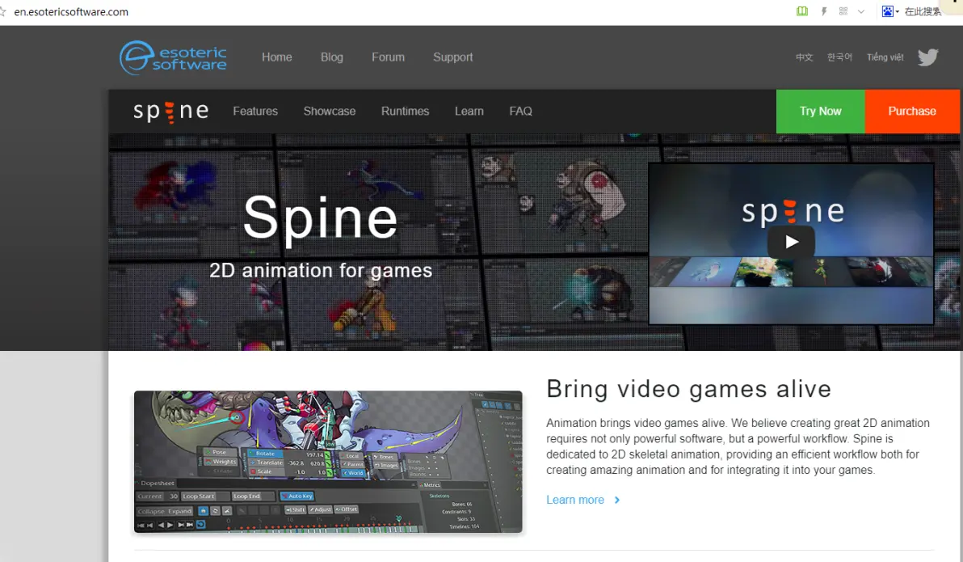This screenshot has height=562, width=963.
Task: Switch language to Korean 한국어
Action: [x=839, y=57]
